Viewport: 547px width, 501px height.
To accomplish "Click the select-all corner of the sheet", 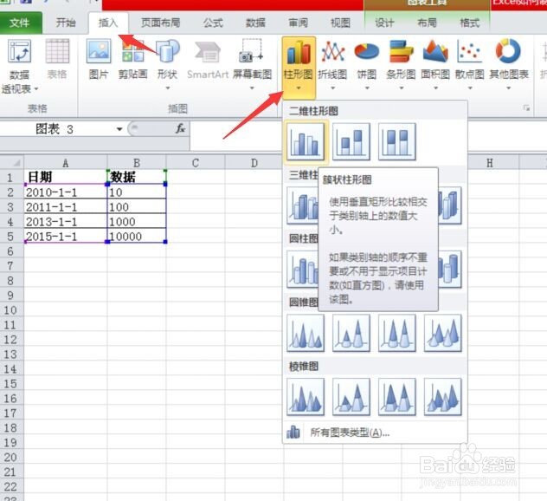I will pyautogui.click(x=12, y=162).
